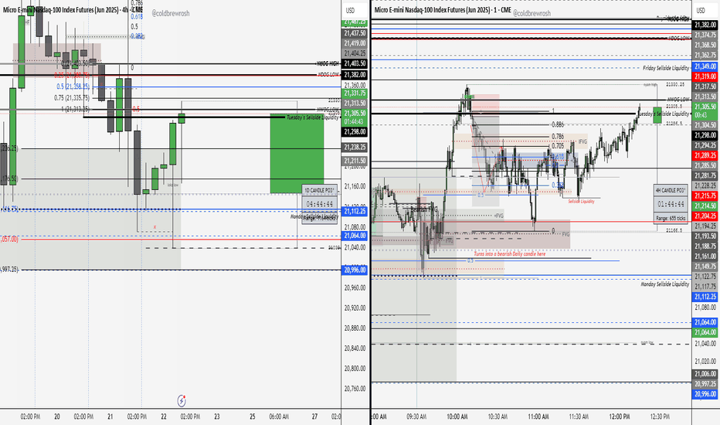
Task: Click the 21,211.50 price label
Action: coord(355,161)
